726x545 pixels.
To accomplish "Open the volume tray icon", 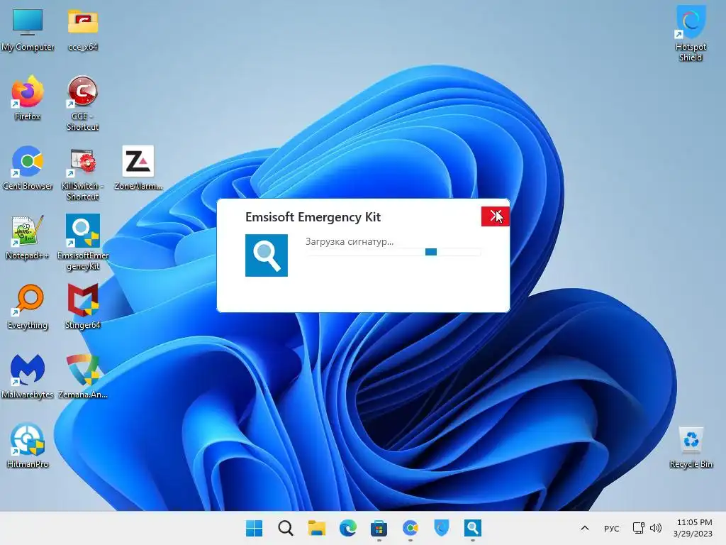I will (x=656, y=528).
